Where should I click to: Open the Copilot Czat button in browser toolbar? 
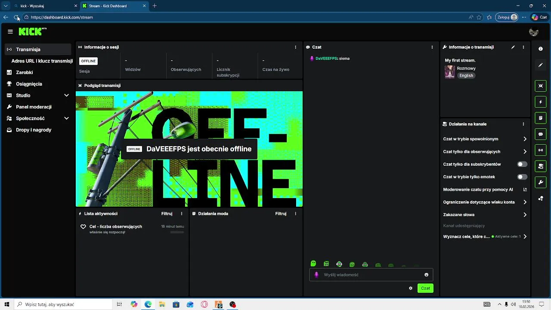click(539, 17)
